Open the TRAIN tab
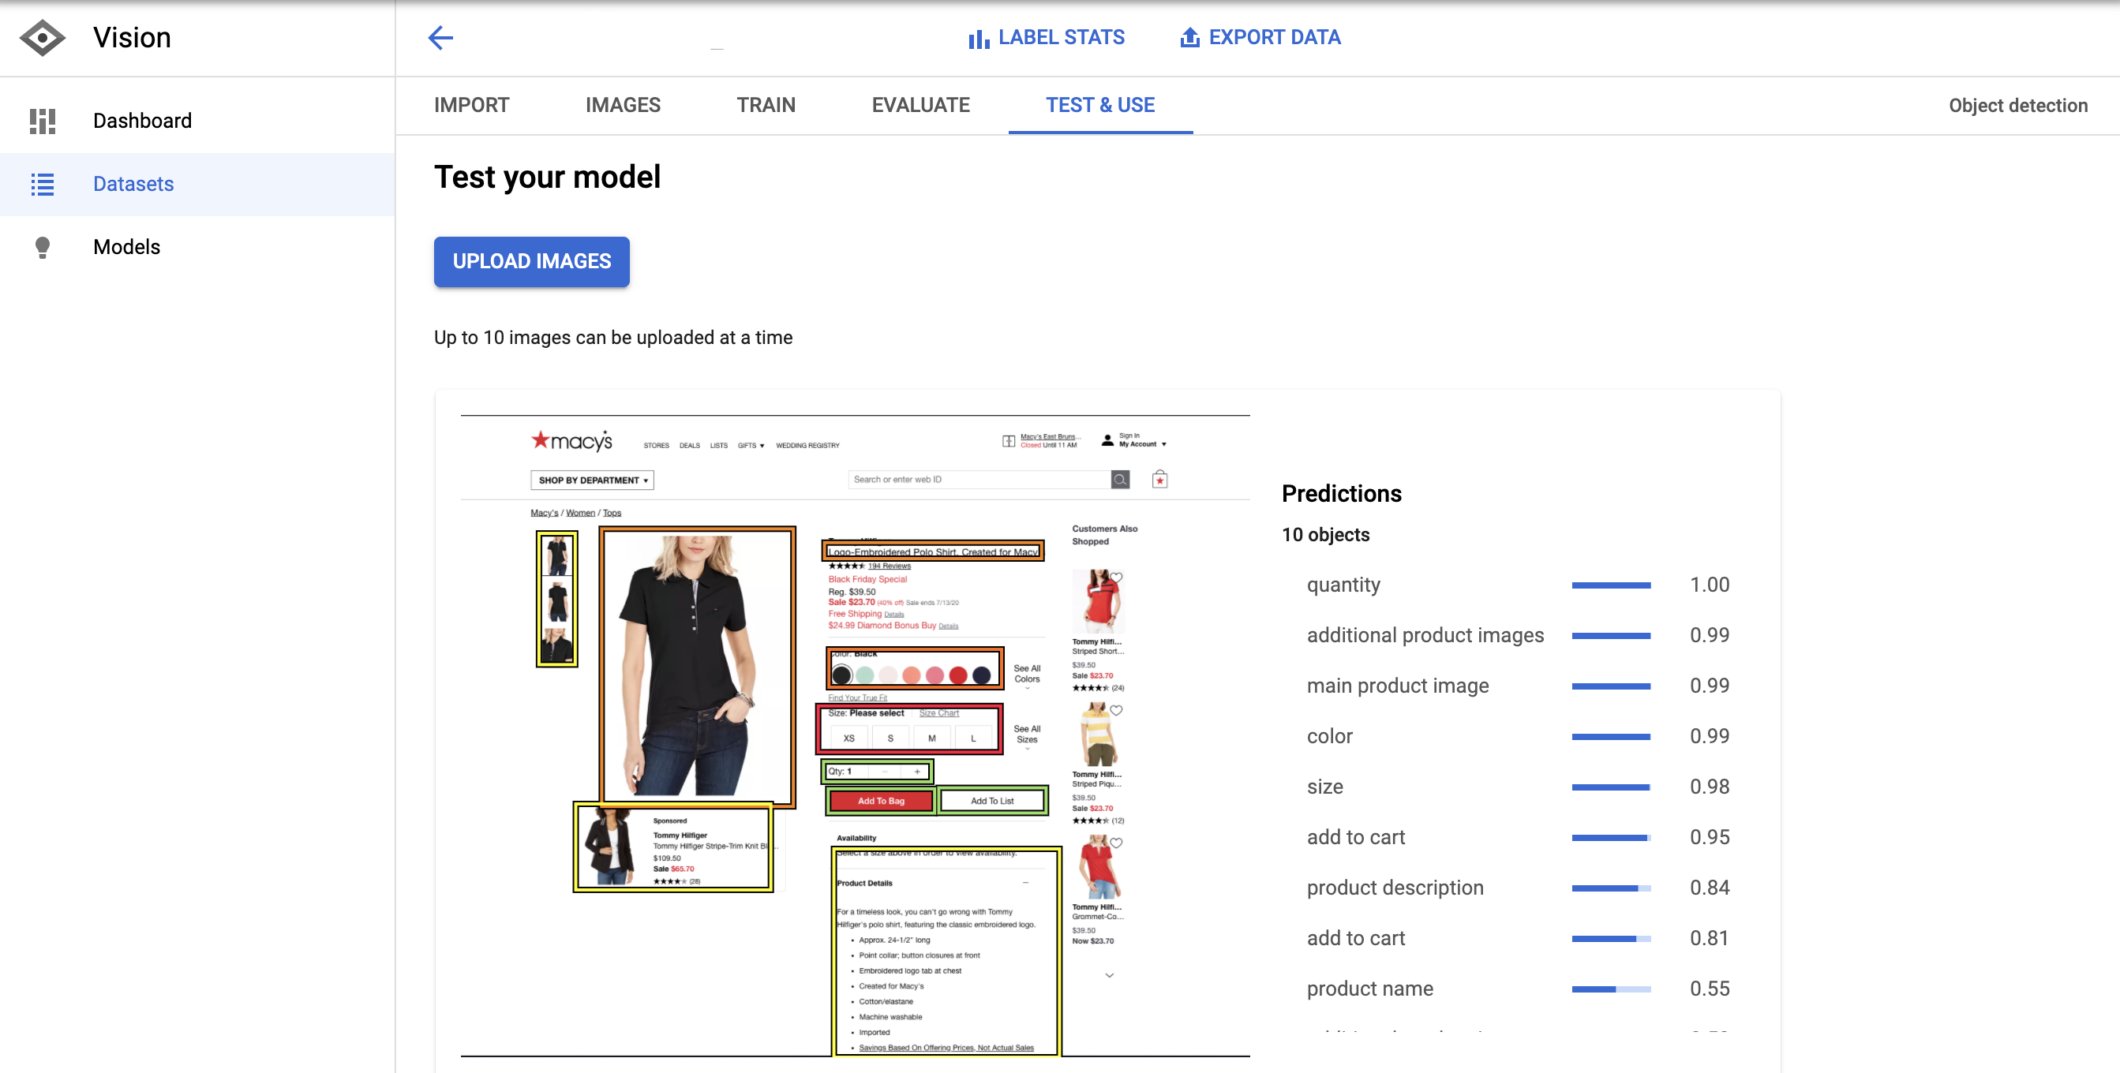The image size is (2120, 1073). [x=766, y=105]
